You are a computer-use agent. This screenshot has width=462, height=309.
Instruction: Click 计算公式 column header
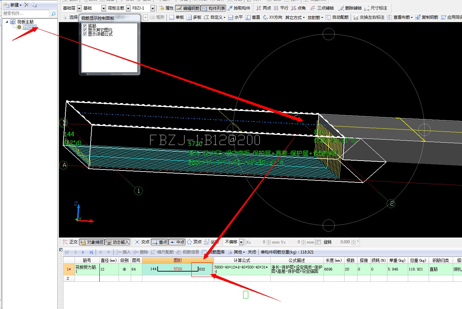tap(242, 260)
